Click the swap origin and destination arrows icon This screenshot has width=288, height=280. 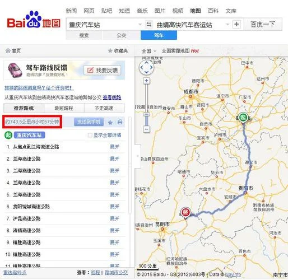[x=149, y=24]
